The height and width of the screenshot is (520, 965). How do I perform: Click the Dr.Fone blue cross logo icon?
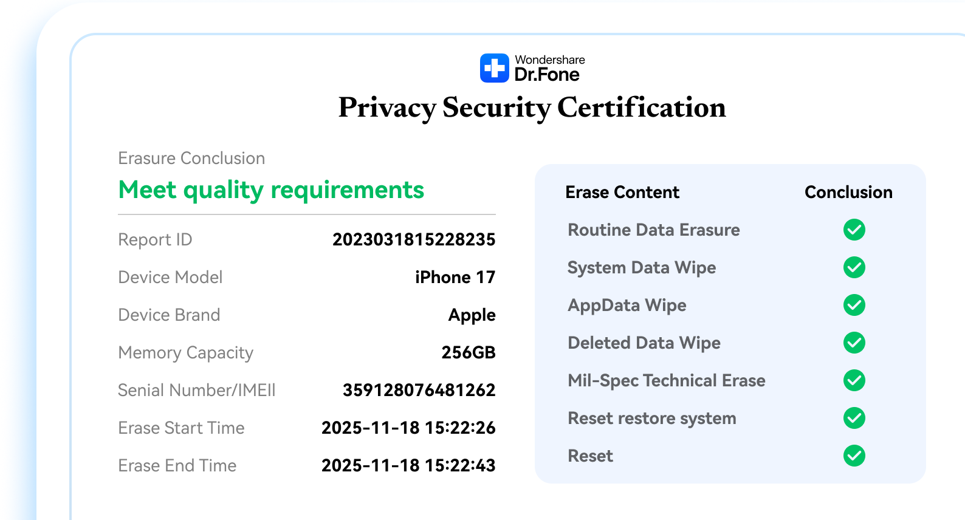[495, 68]
